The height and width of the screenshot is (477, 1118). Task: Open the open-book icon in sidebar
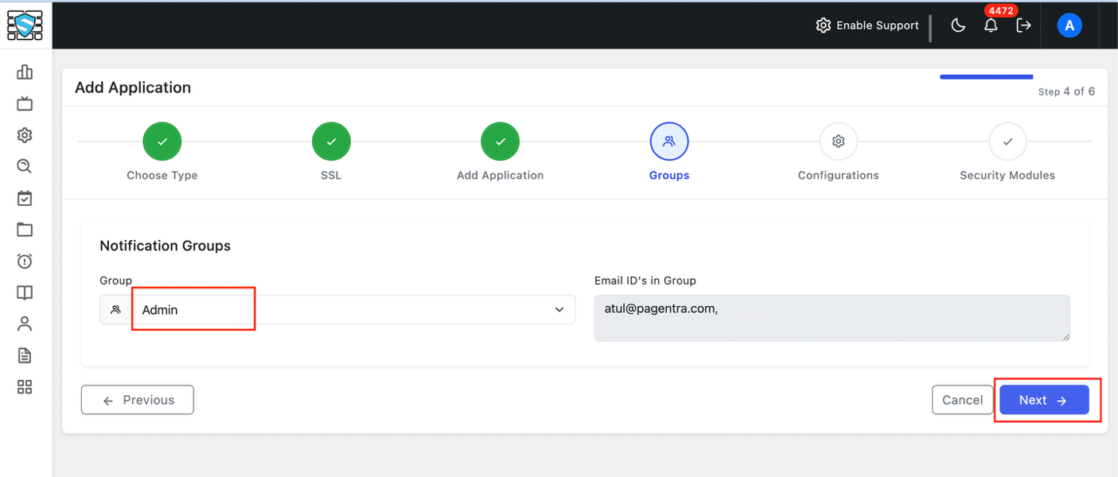pos(25,293)
